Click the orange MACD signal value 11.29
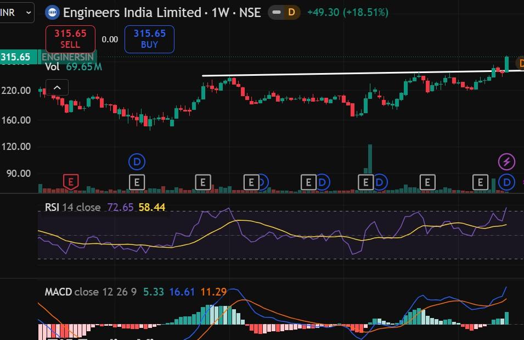The image size is (524, 340). point(213,292)
